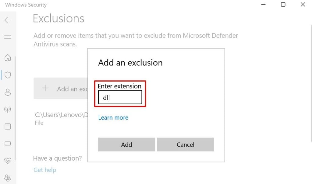312x184 pixels.
Task: Open Device performance & health heart icon
Action: click(8, 160)
